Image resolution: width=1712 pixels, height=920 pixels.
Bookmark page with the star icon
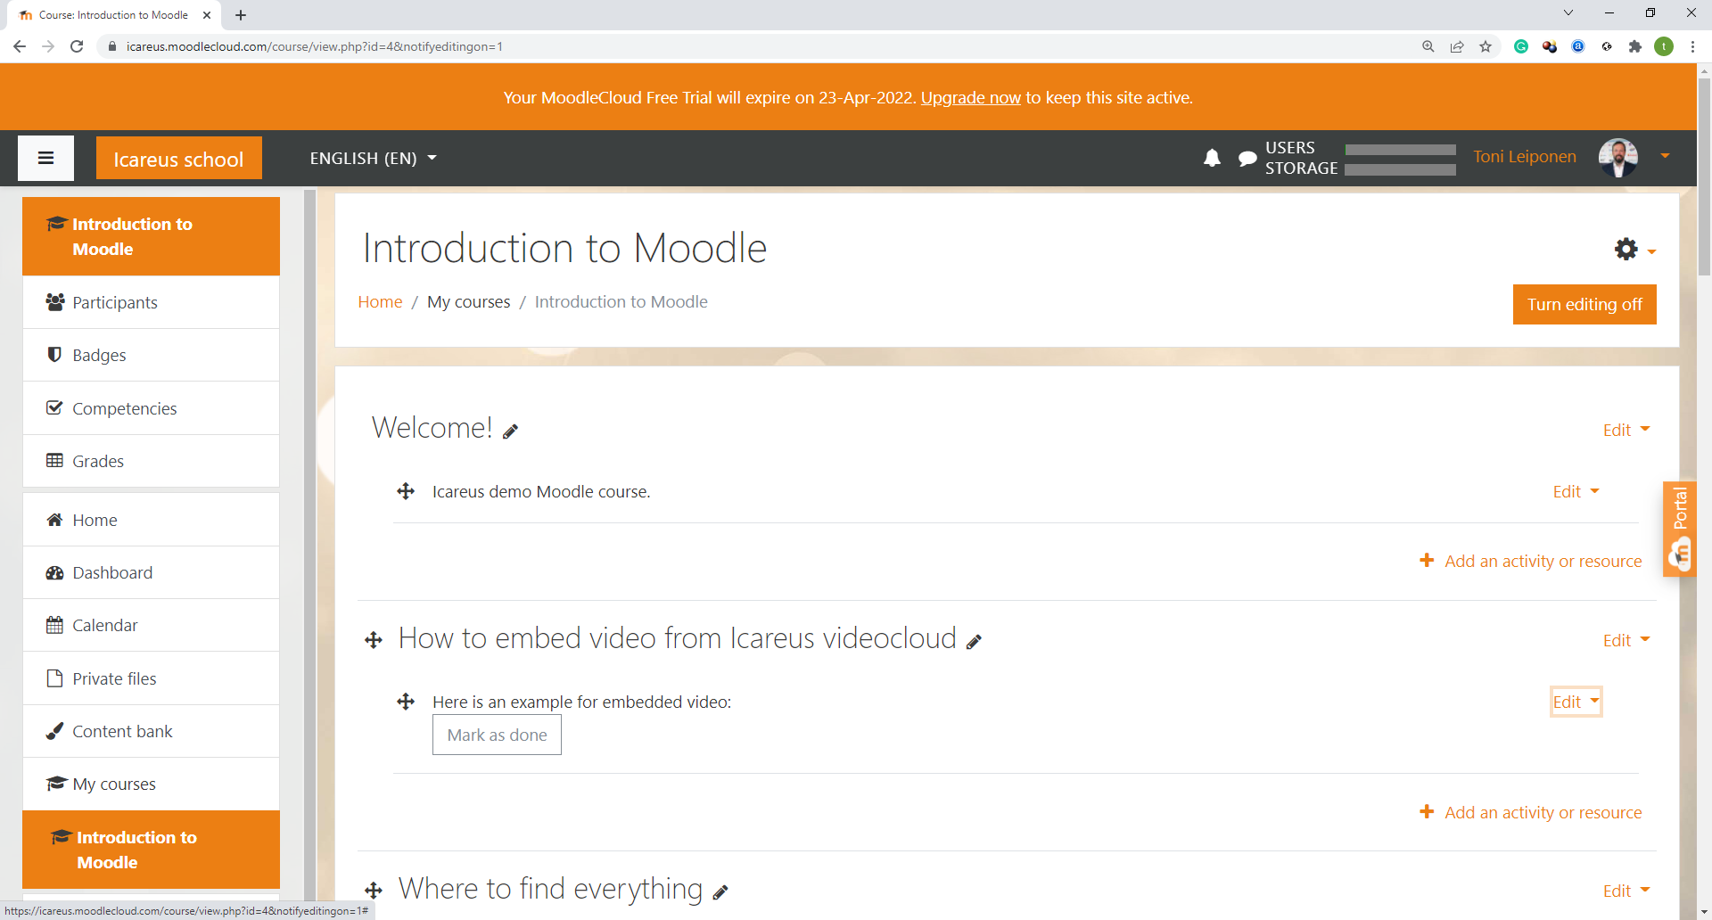coord(1486,46)
